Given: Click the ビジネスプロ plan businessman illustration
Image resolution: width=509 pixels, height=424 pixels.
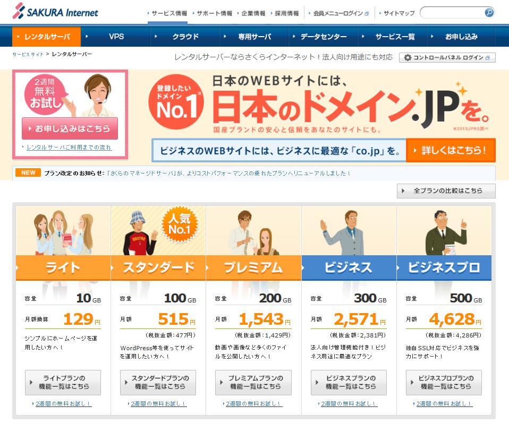Looking at the screenshot, I should [446, 232].
